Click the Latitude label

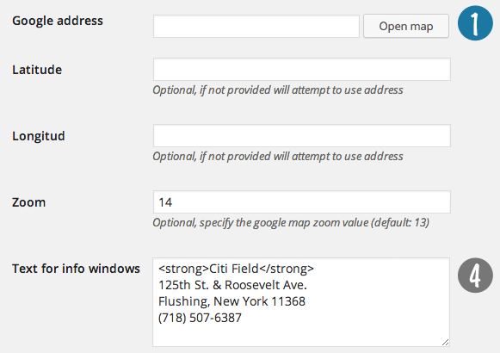tap(37, 70)
